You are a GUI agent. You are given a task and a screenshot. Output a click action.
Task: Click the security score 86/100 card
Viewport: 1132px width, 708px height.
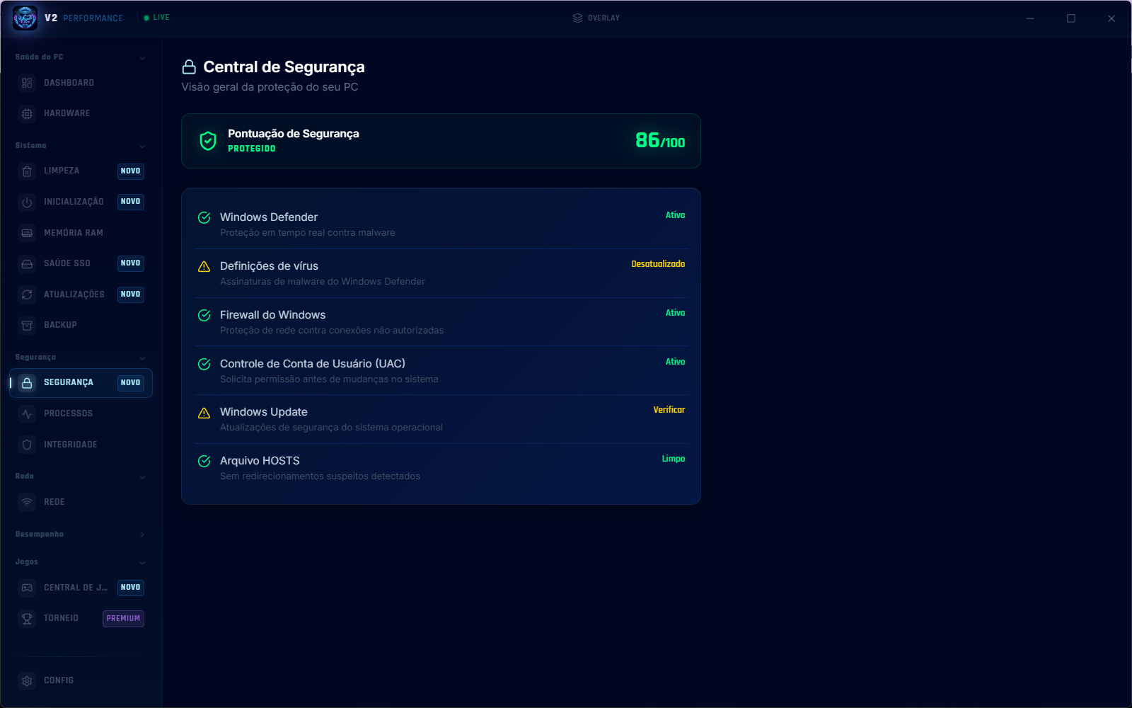441,141
